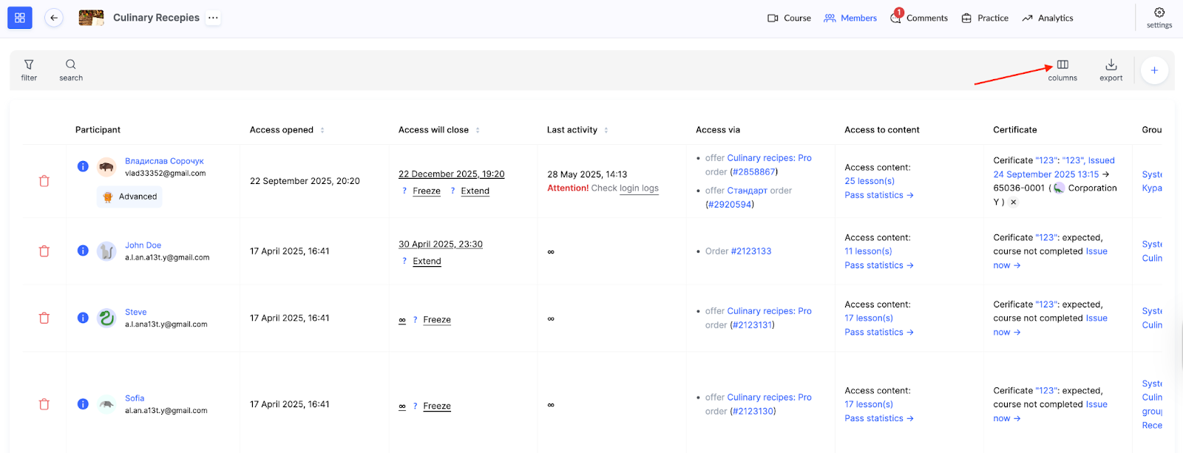Sort by Last activity column
This screenshot has width=1183, height=453.
(x=606, y=130)
